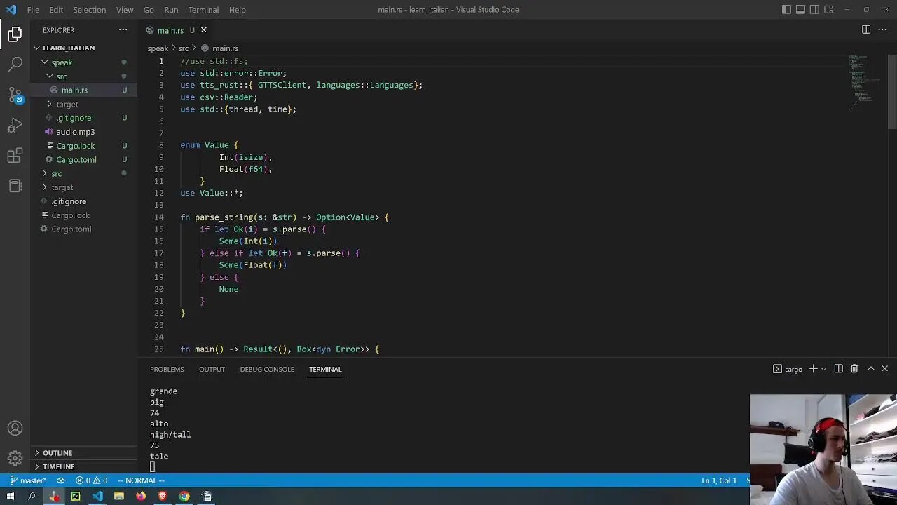The width and height of the screenshot is (897, 505).
Task: Click the src breadcrumb segment
Action: [x=184, y=48]
